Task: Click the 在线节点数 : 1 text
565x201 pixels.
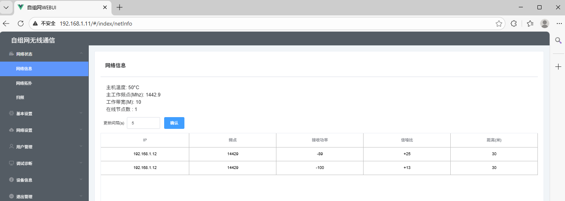Action: 122,109
